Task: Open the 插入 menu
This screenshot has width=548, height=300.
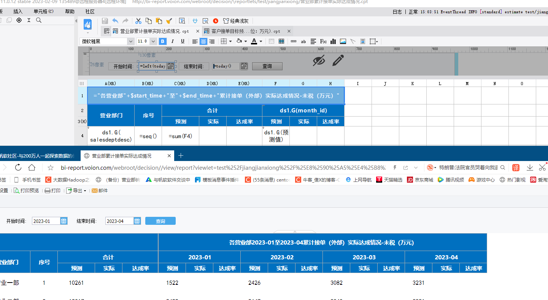Action: point(18,12)
